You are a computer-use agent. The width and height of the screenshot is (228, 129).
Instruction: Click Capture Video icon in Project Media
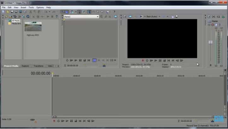[15, 17]
